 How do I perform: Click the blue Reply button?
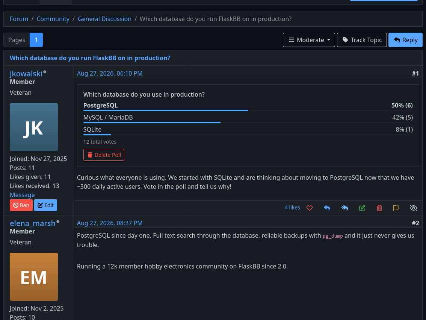tap(405, 40)
